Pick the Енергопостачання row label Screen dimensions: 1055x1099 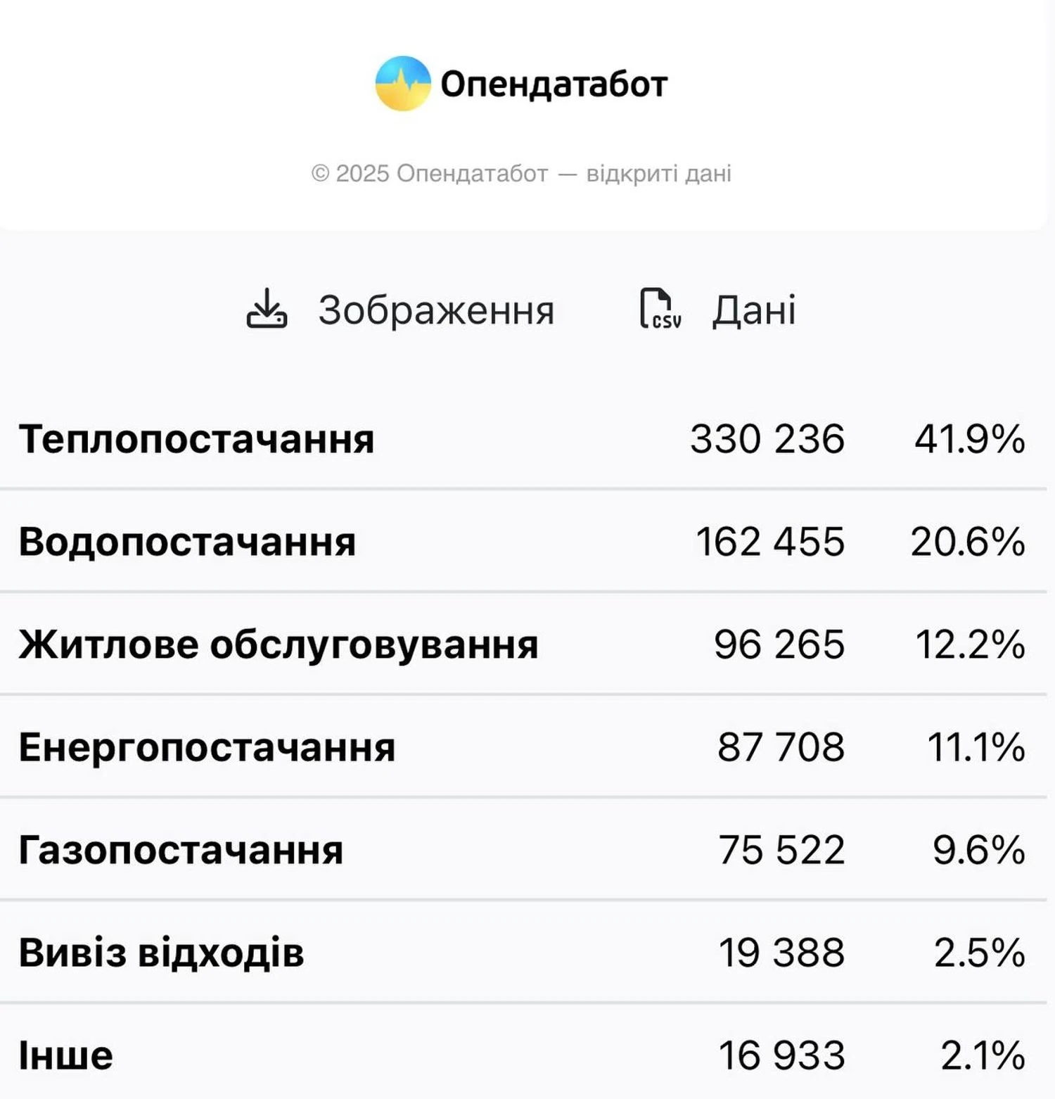[207, 747]
